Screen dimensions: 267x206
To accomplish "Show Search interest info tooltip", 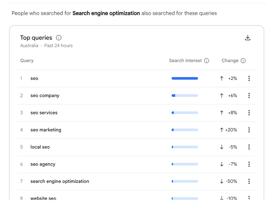I will 206,61.
